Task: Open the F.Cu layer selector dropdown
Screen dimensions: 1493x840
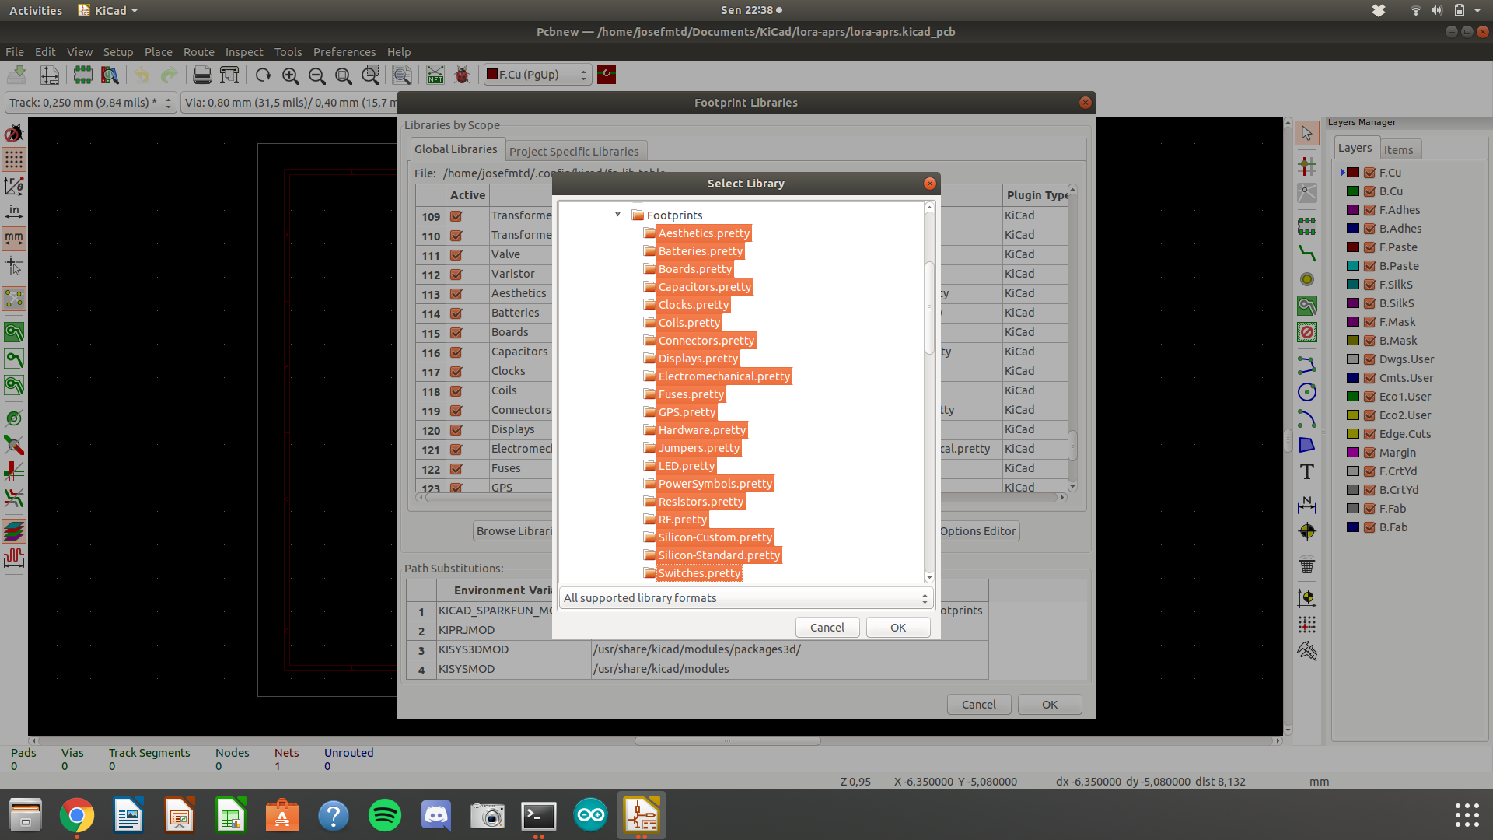Action: pos(537,75)
